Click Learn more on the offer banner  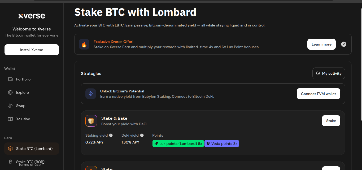pos(321,44)
